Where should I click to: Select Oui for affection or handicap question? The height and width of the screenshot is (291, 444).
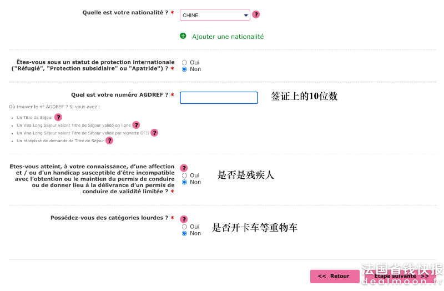tap(184, 175)
